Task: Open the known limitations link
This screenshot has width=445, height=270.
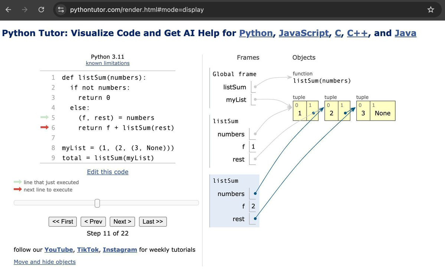Action: click(108, 63)
